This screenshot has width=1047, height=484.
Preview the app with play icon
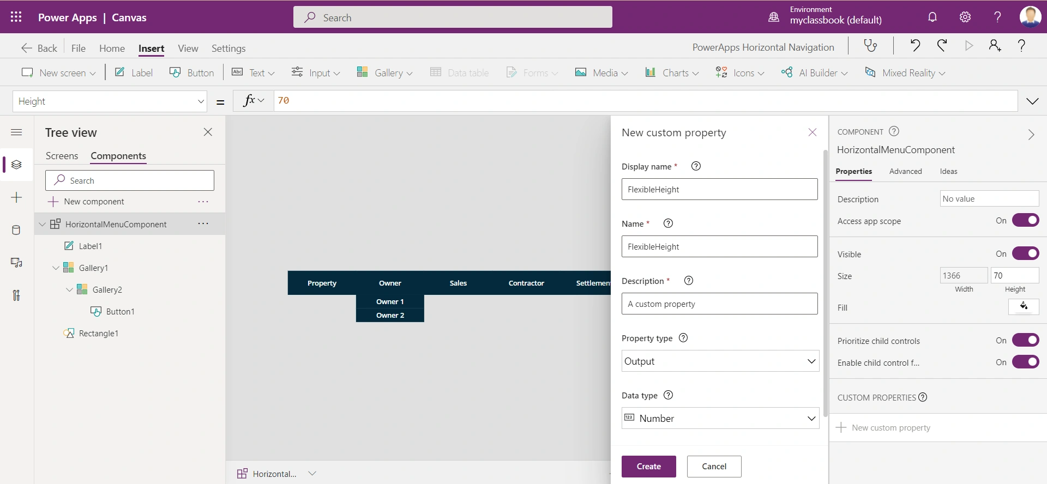click(969, 46)
